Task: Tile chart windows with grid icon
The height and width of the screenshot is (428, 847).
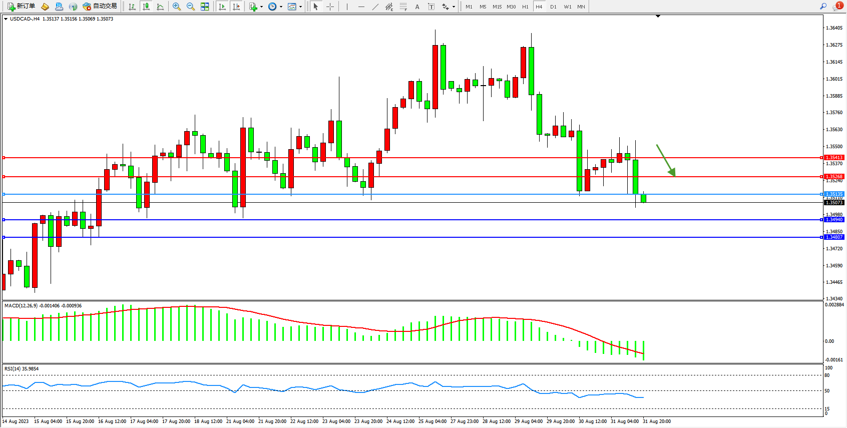Action: 205,7
